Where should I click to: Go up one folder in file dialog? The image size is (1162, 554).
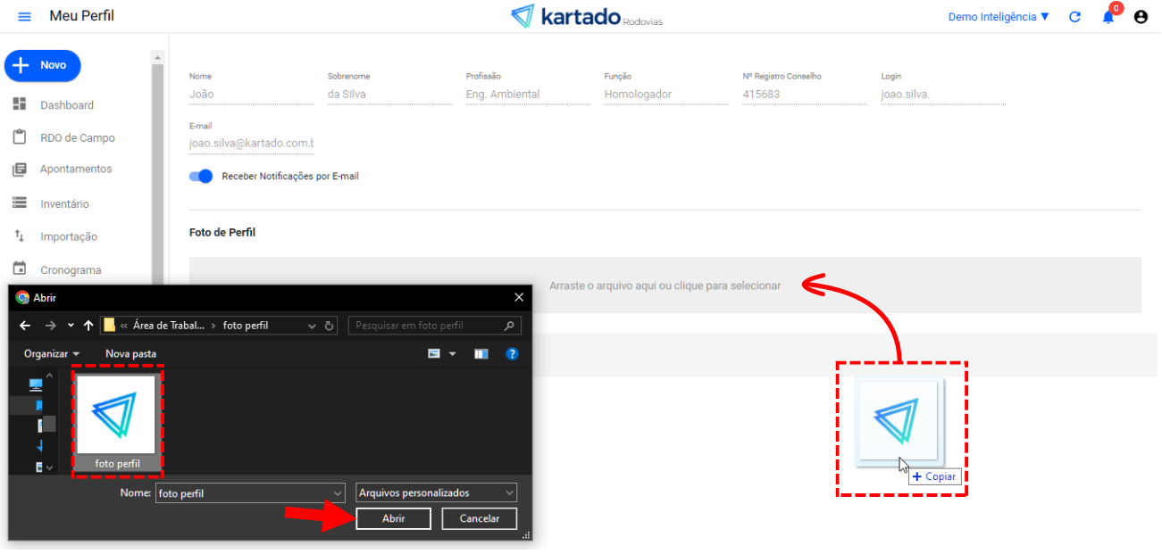click(x=88, y=326)
